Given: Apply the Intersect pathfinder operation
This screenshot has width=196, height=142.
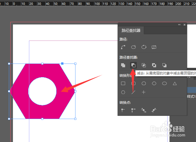Looking at the screenshot, I should tap(143, 65).
